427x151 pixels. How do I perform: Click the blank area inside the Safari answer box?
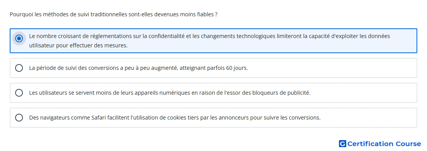coord(368,118)
